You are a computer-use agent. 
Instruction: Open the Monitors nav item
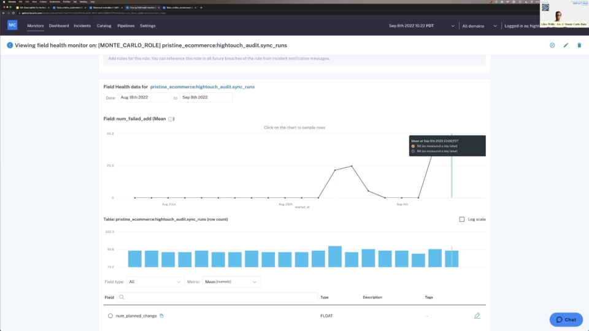click(36, 26)
